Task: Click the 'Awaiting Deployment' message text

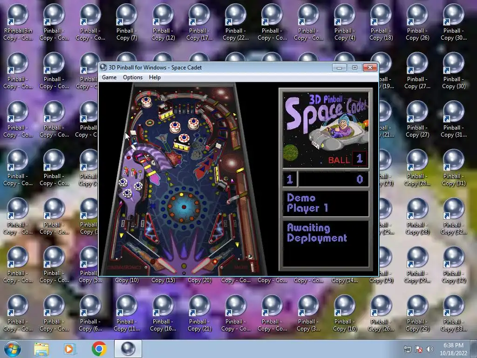Action: tap(317, 233)
